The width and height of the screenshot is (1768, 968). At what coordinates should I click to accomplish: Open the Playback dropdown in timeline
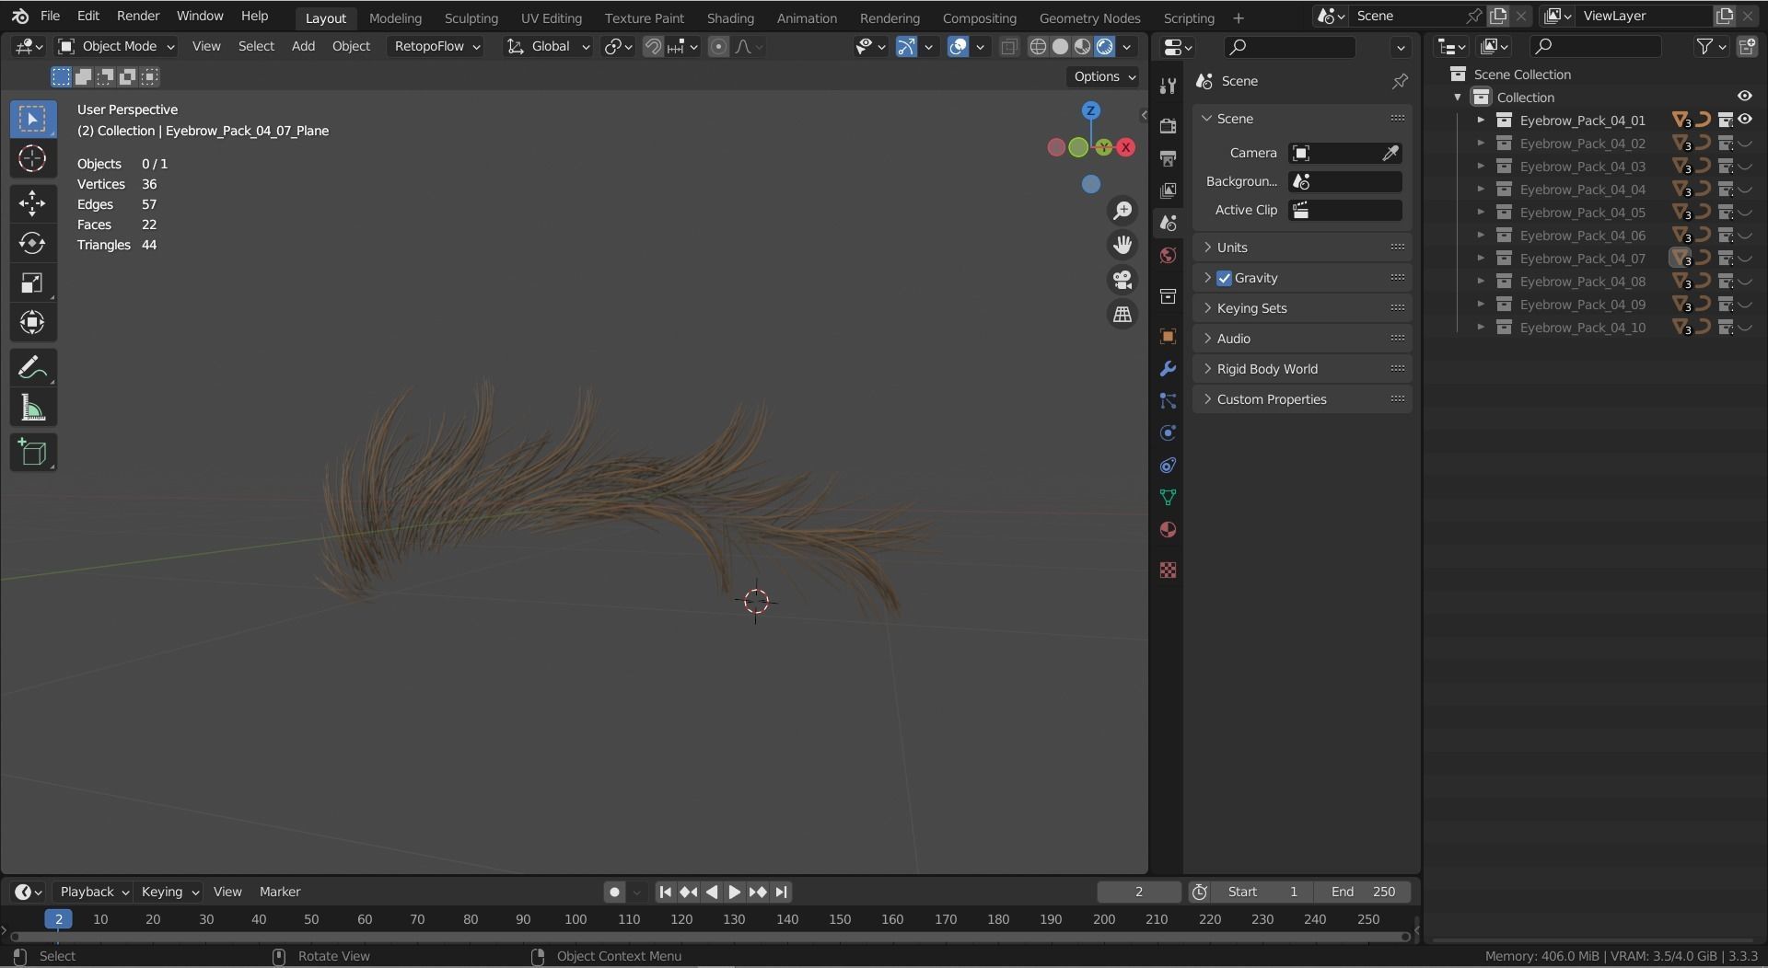tap(93, 892)
